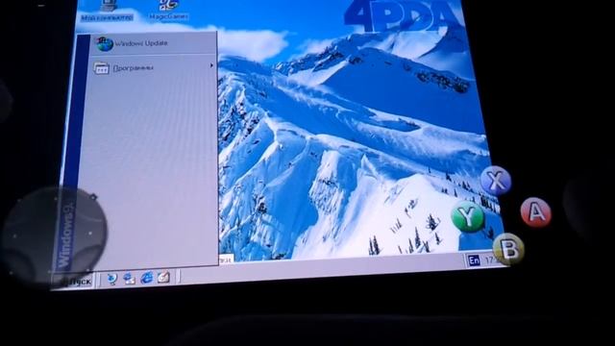Tap the red A gamepad button

click(536, 212)
